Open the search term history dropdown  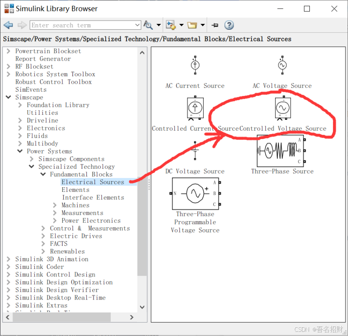[138, 25]
